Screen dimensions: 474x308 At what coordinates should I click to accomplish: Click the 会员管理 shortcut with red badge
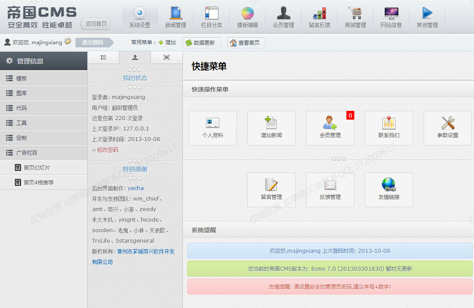(x=330, y=128)
